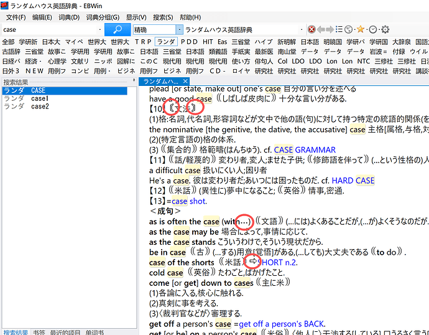The image size is (429, 335).
Task: Click the star bookmark icon
Action: click(361, 29)
